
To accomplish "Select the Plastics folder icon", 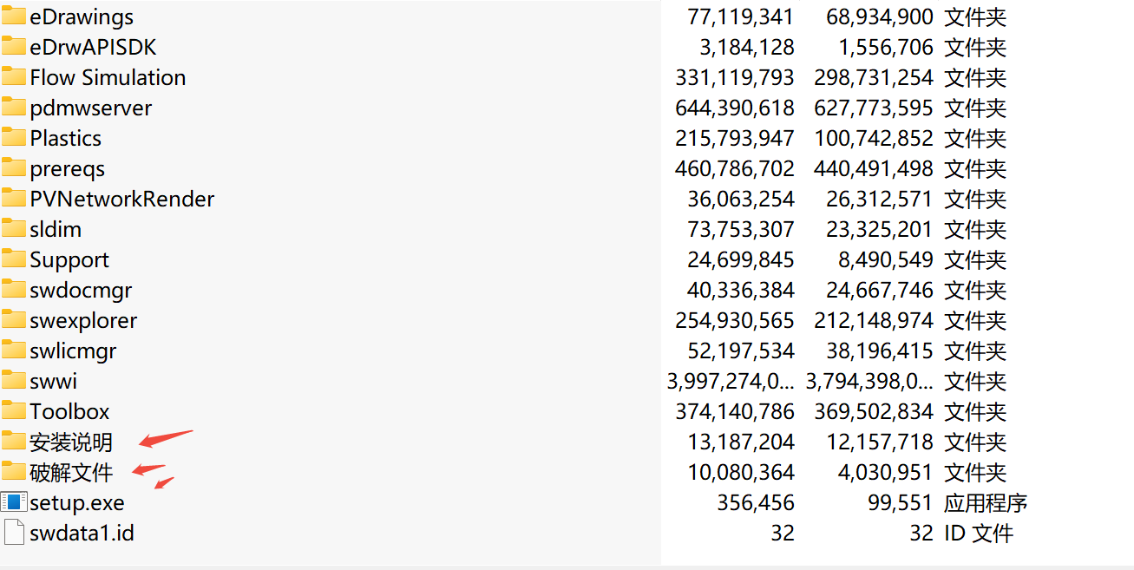I will pos(14,138).
